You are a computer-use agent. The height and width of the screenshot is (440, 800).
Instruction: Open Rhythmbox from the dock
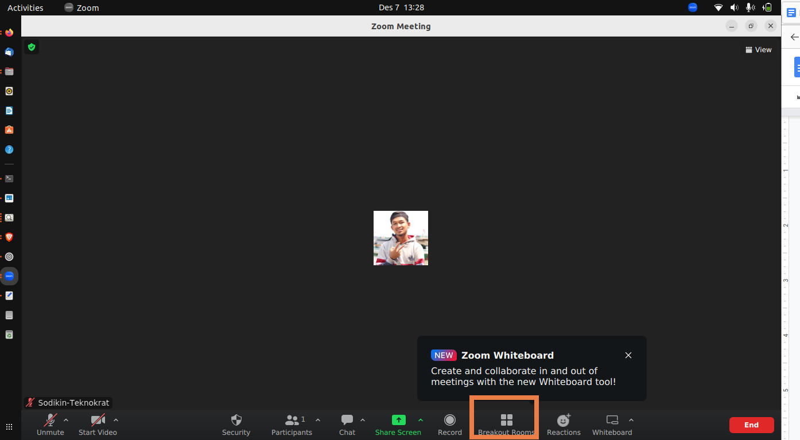click(9, 91)
